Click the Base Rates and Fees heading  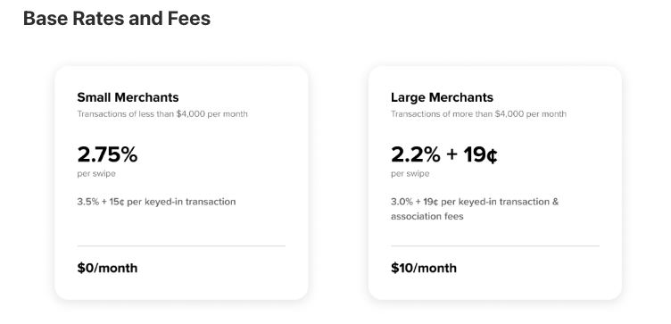click(117, 19)
